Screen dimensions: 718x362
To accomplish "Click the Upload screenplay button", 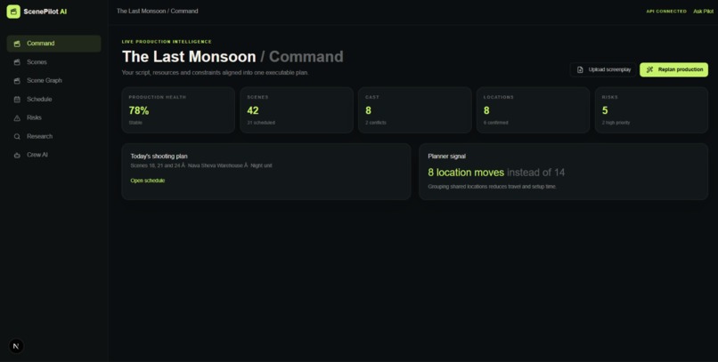I will click(x=603, y=69).
